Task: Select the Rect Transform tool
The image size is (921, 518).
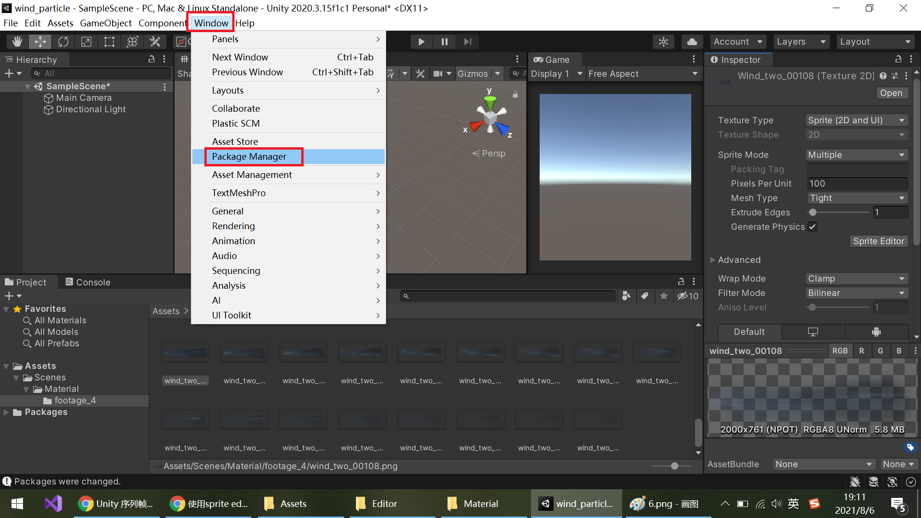Action: coord(109,42)
